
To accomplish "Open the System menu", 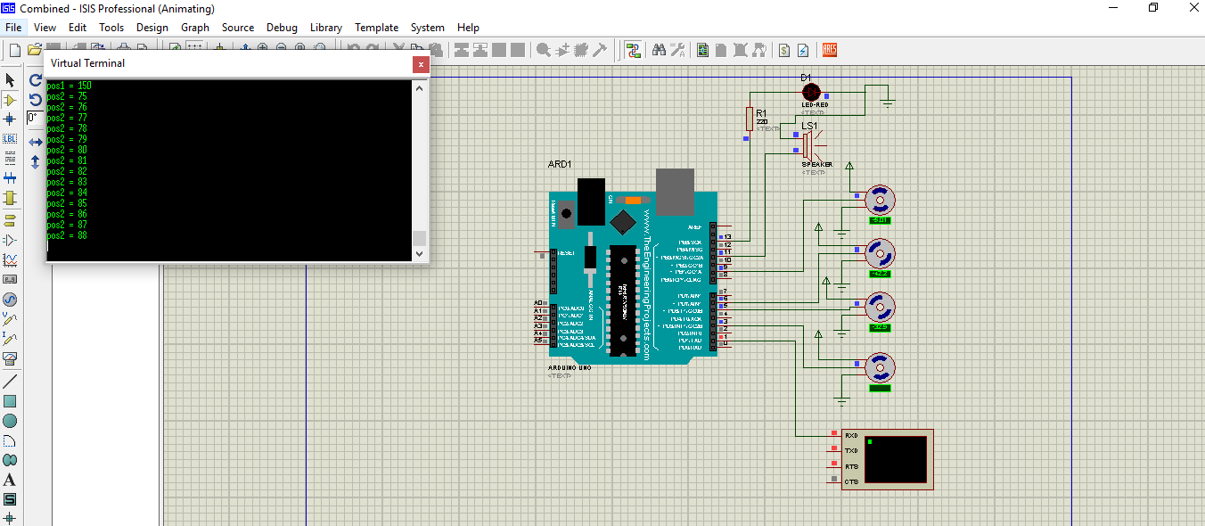I will point(428,28).
